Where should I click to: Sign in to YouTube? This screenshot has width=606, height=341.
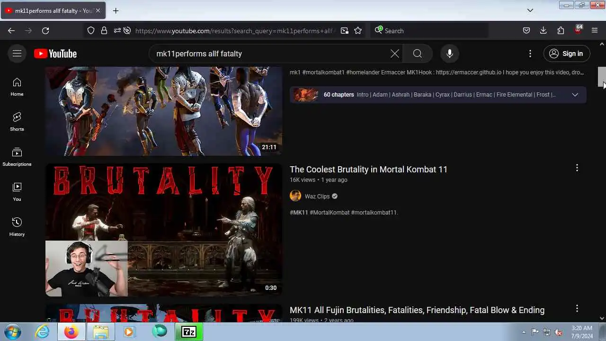pos(567,54)
